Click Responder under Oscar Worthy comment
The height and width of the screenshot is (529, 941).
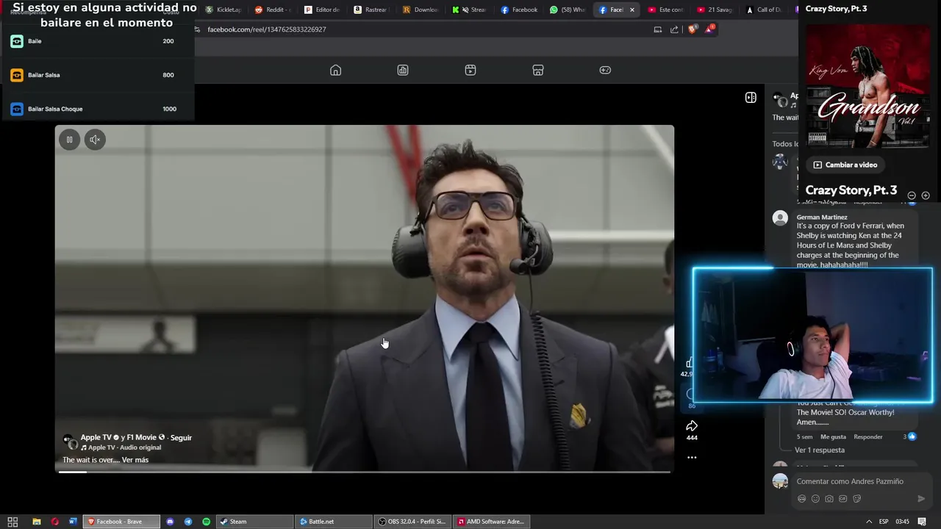[x=868, y=436]
